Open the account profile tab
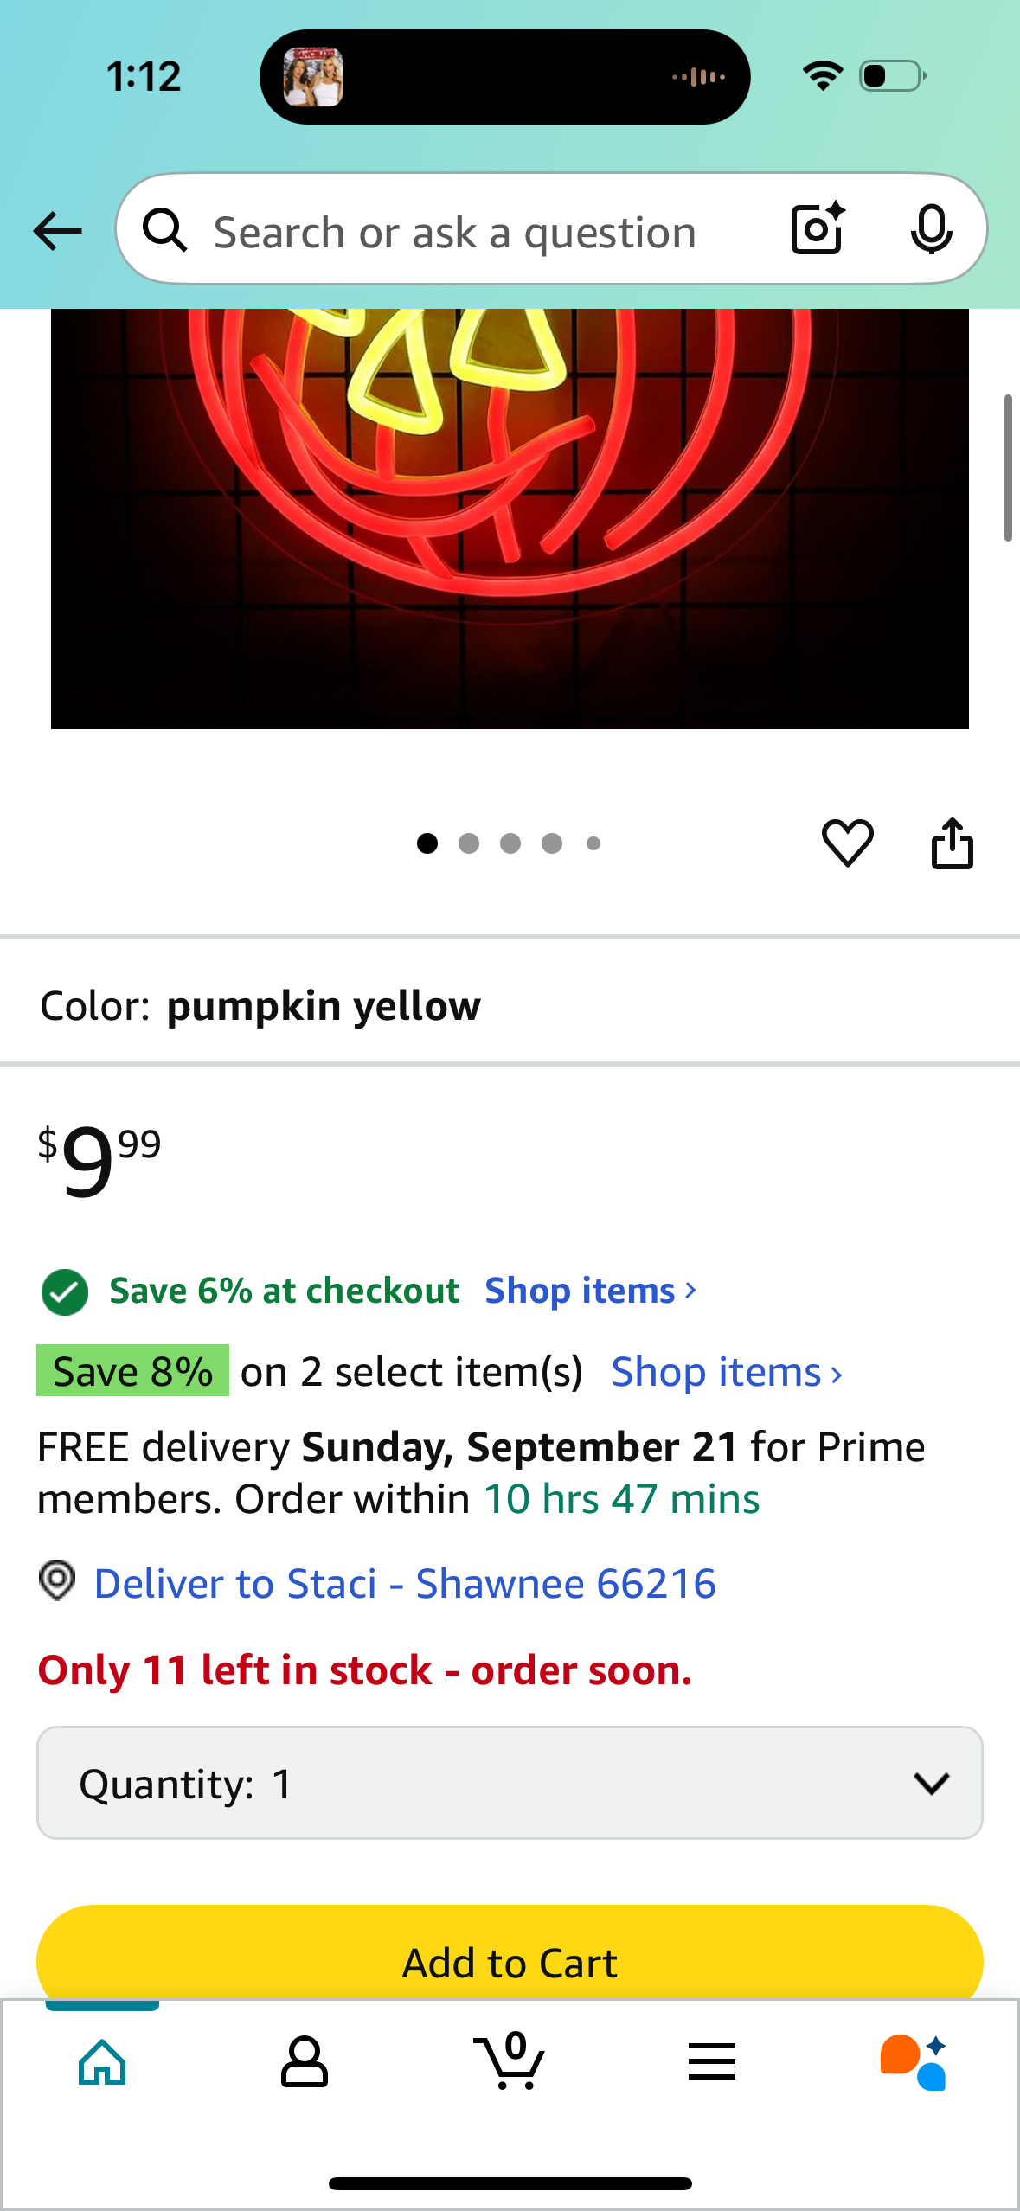The width and height of the screenshot is (1020, 2211). pos(305,2062)
